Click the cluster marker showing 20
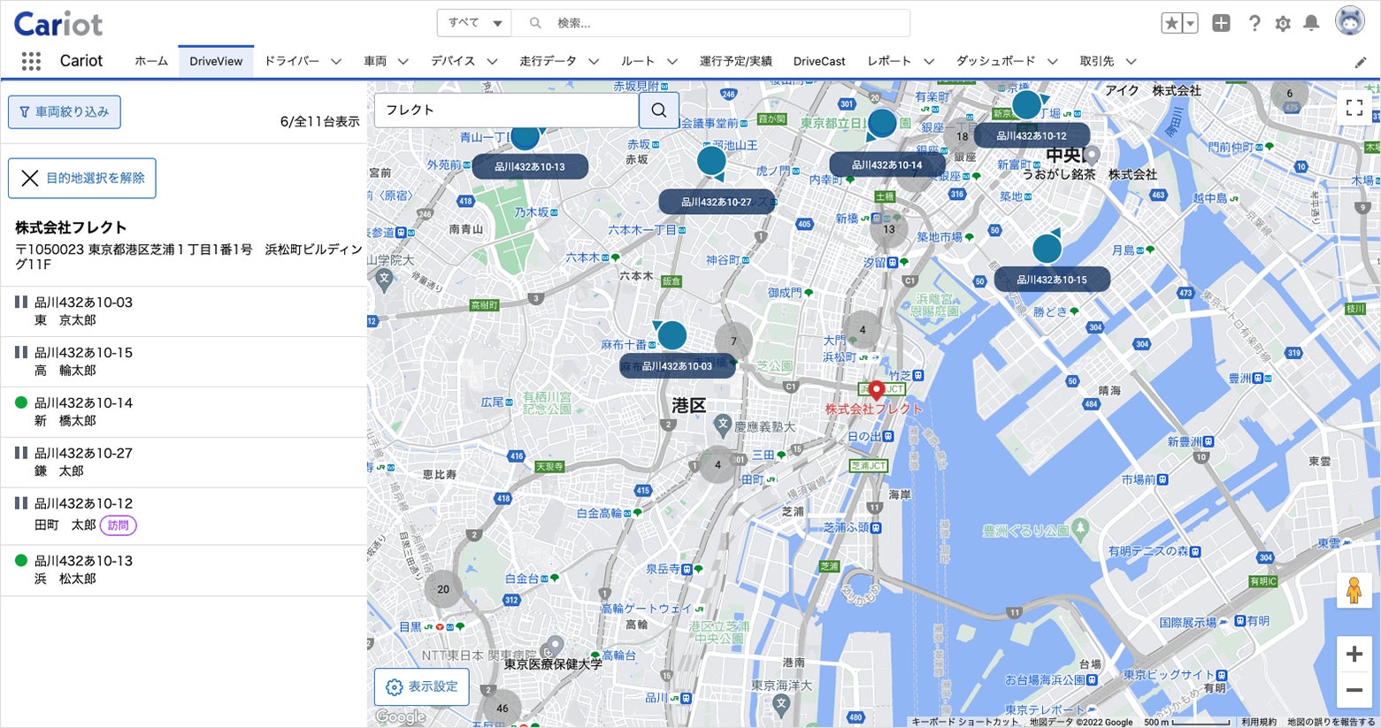This screenshot has height=728, width=1381. [x=443, y=589]
